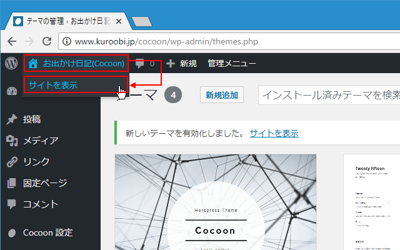Click the リンク chain icon
The height and width of the screenshot is (250, 400).
tap(12, 162)
